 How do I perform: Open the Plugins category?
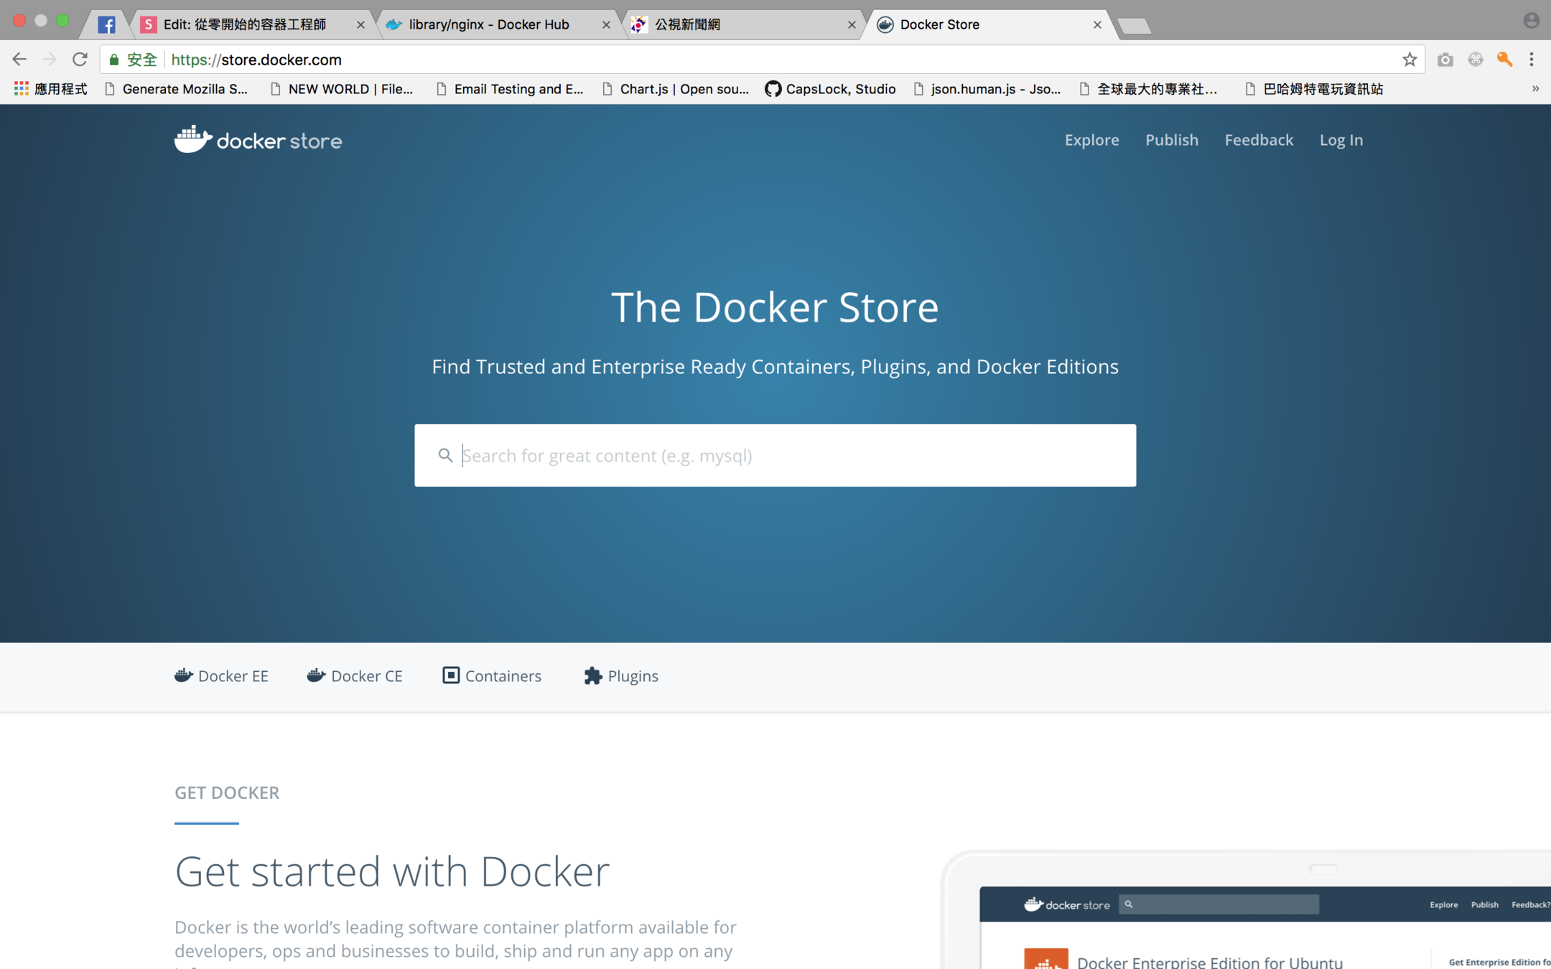click(x=621, y=675)
